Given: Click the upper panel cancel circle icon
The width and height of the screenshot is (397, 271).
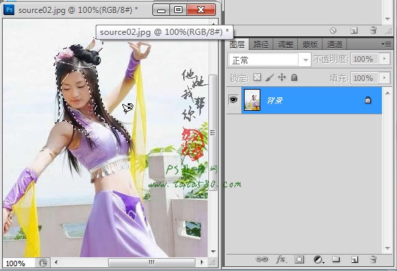Looking at the screenshot, I should [333, 30].
